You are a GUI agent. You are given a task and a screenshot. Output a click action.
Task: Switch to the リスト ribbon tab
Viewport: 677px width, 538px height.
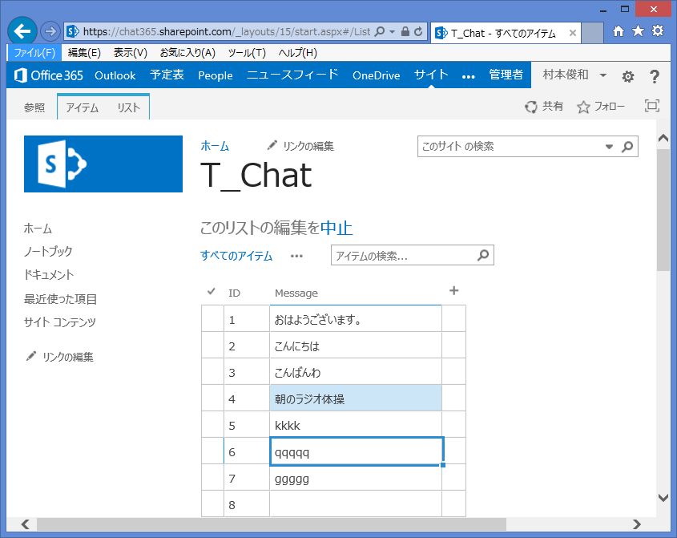(128, 107)
